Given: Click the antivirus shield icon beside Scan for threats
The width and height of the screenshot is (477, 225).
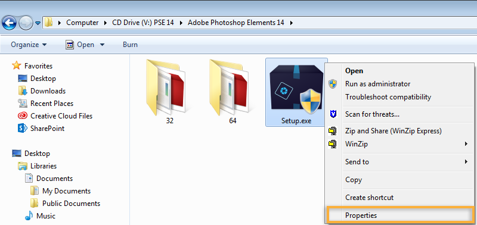Looking at the screenshot, I should tap(333, 114).
